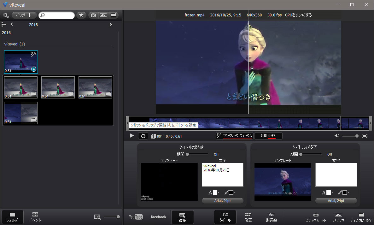Switch to フォルダ folder view
374x225 pixels.
click(x=12, y=217)
